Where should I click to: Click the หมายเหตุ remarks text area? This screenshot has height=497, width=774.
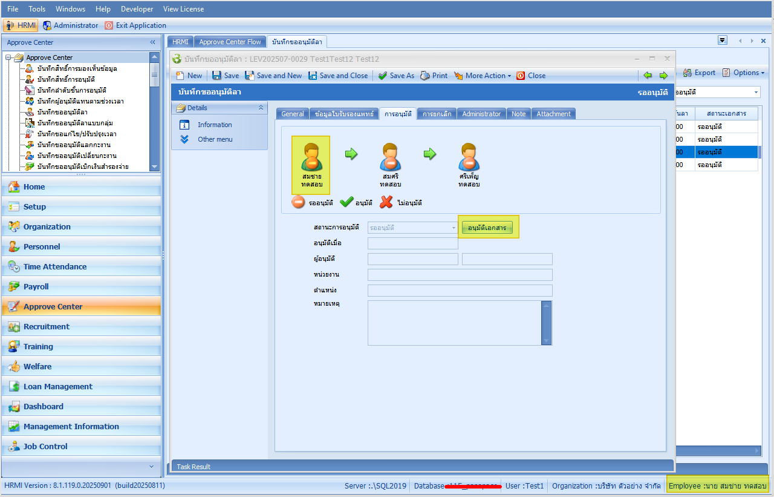(x=454, y=323)
